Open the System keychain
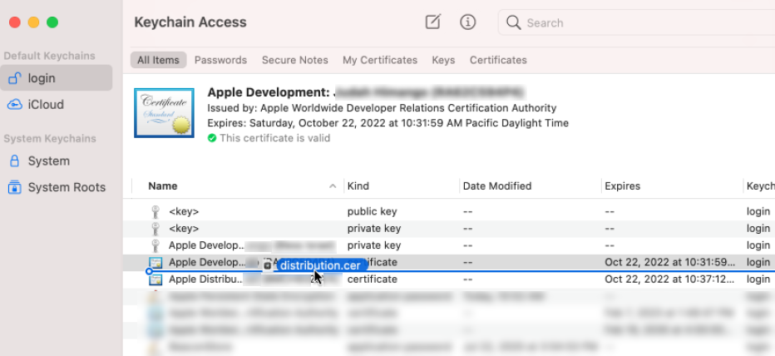Image resolution: width=775 pixels, height=356 pixels. coord(48,161)
